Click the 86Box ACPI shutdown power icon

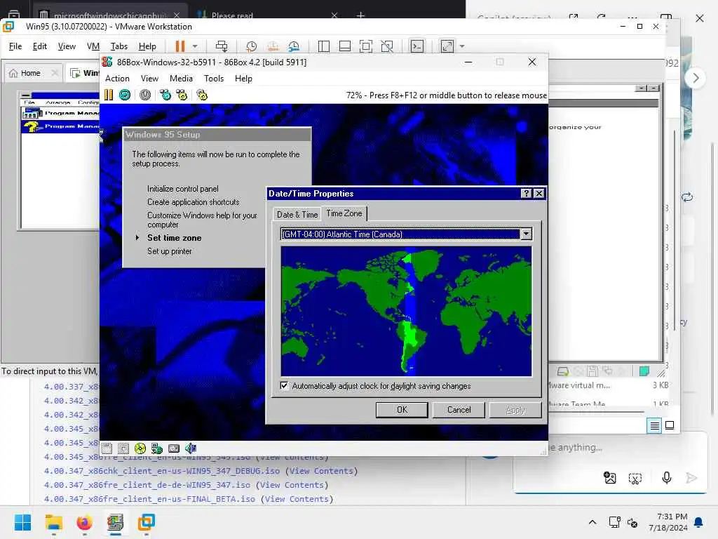tap(145, 95)
